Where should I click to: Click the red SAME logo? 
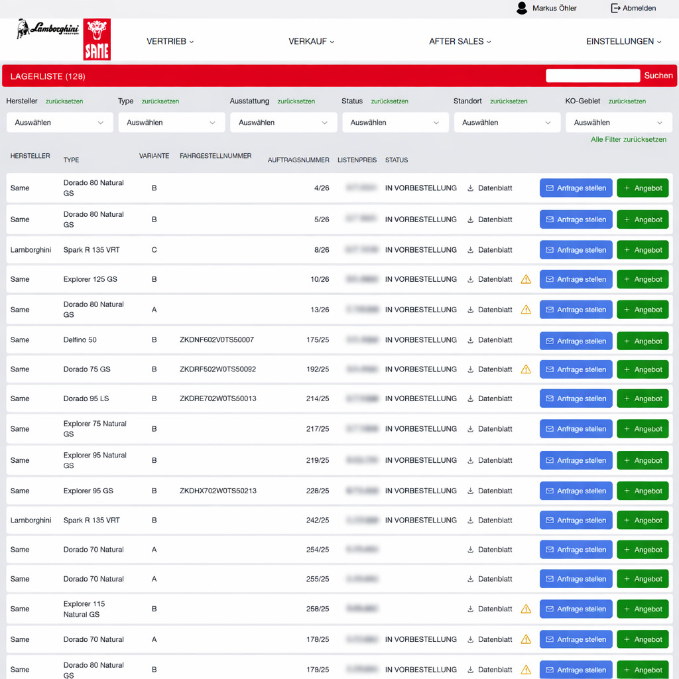click(x=97, y=40)
